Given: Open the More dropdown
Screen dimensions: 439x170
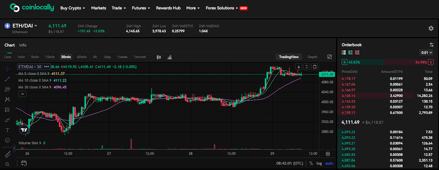Looking at the screenshot, I should (x=193, y=8).
